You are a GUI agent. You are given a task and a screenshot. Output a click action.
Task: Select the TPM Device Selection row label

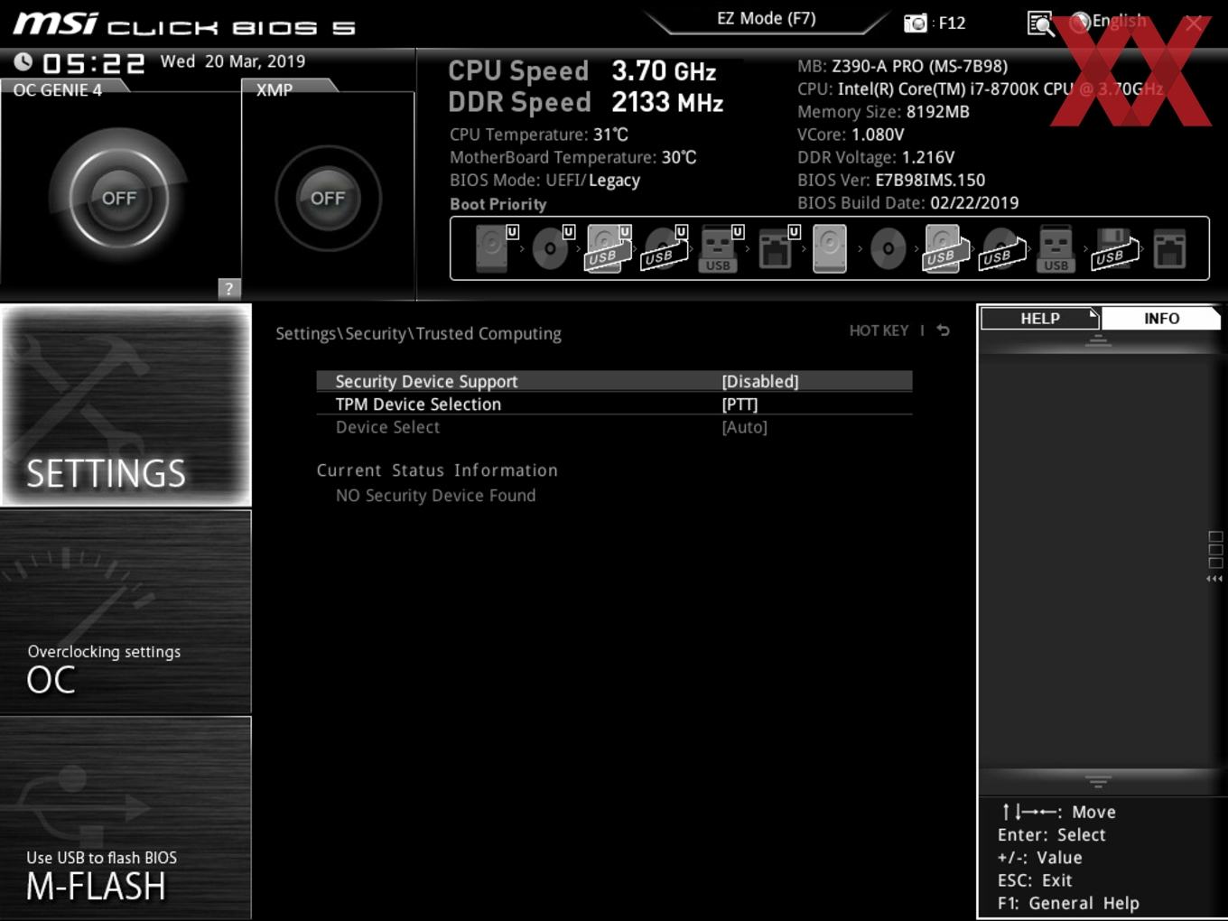[x=418, y=405]
